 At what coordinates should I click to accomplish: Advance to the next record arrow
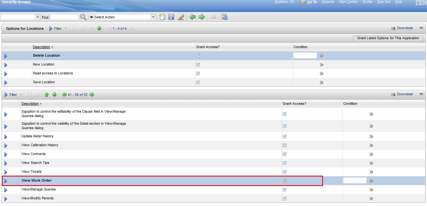pos(202,17)
